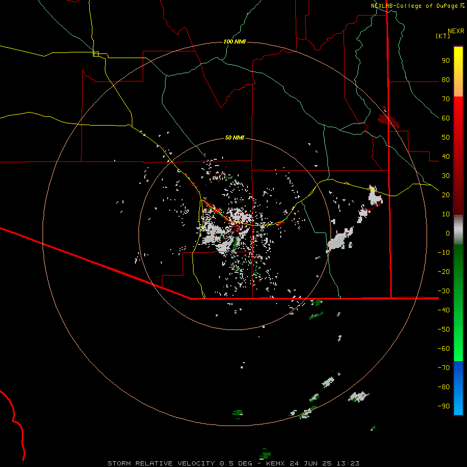Click the 50 NMI range ring label
The height and width of the screenshot is (467, 467).
pos(235,138)
